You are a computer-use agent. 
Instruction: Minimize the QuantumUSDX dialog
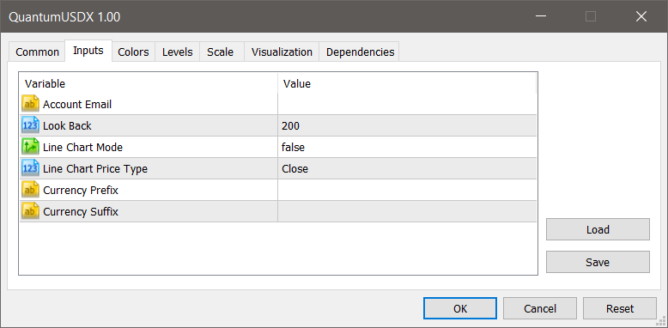click(x=541, y=16)
